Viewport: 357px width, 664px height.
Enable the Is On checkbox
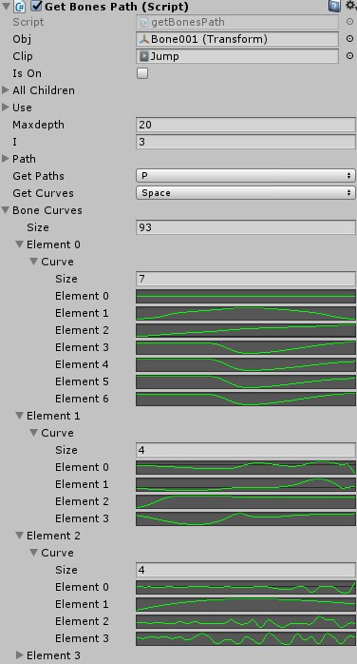[142, 73]
